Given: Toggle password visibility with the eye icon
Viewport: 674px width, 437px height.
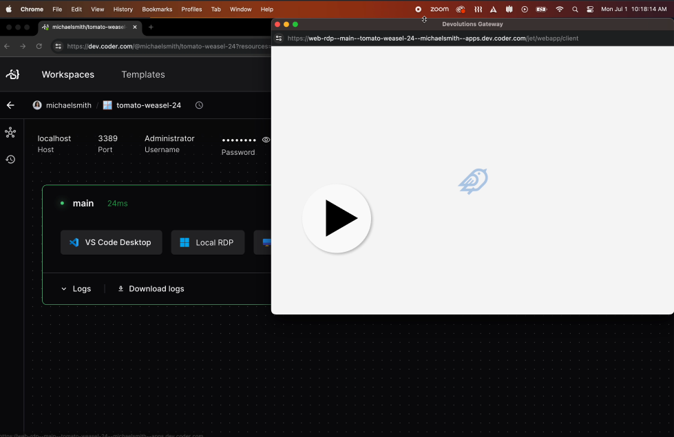Looking at the screenshot, I should pos(266,139).
